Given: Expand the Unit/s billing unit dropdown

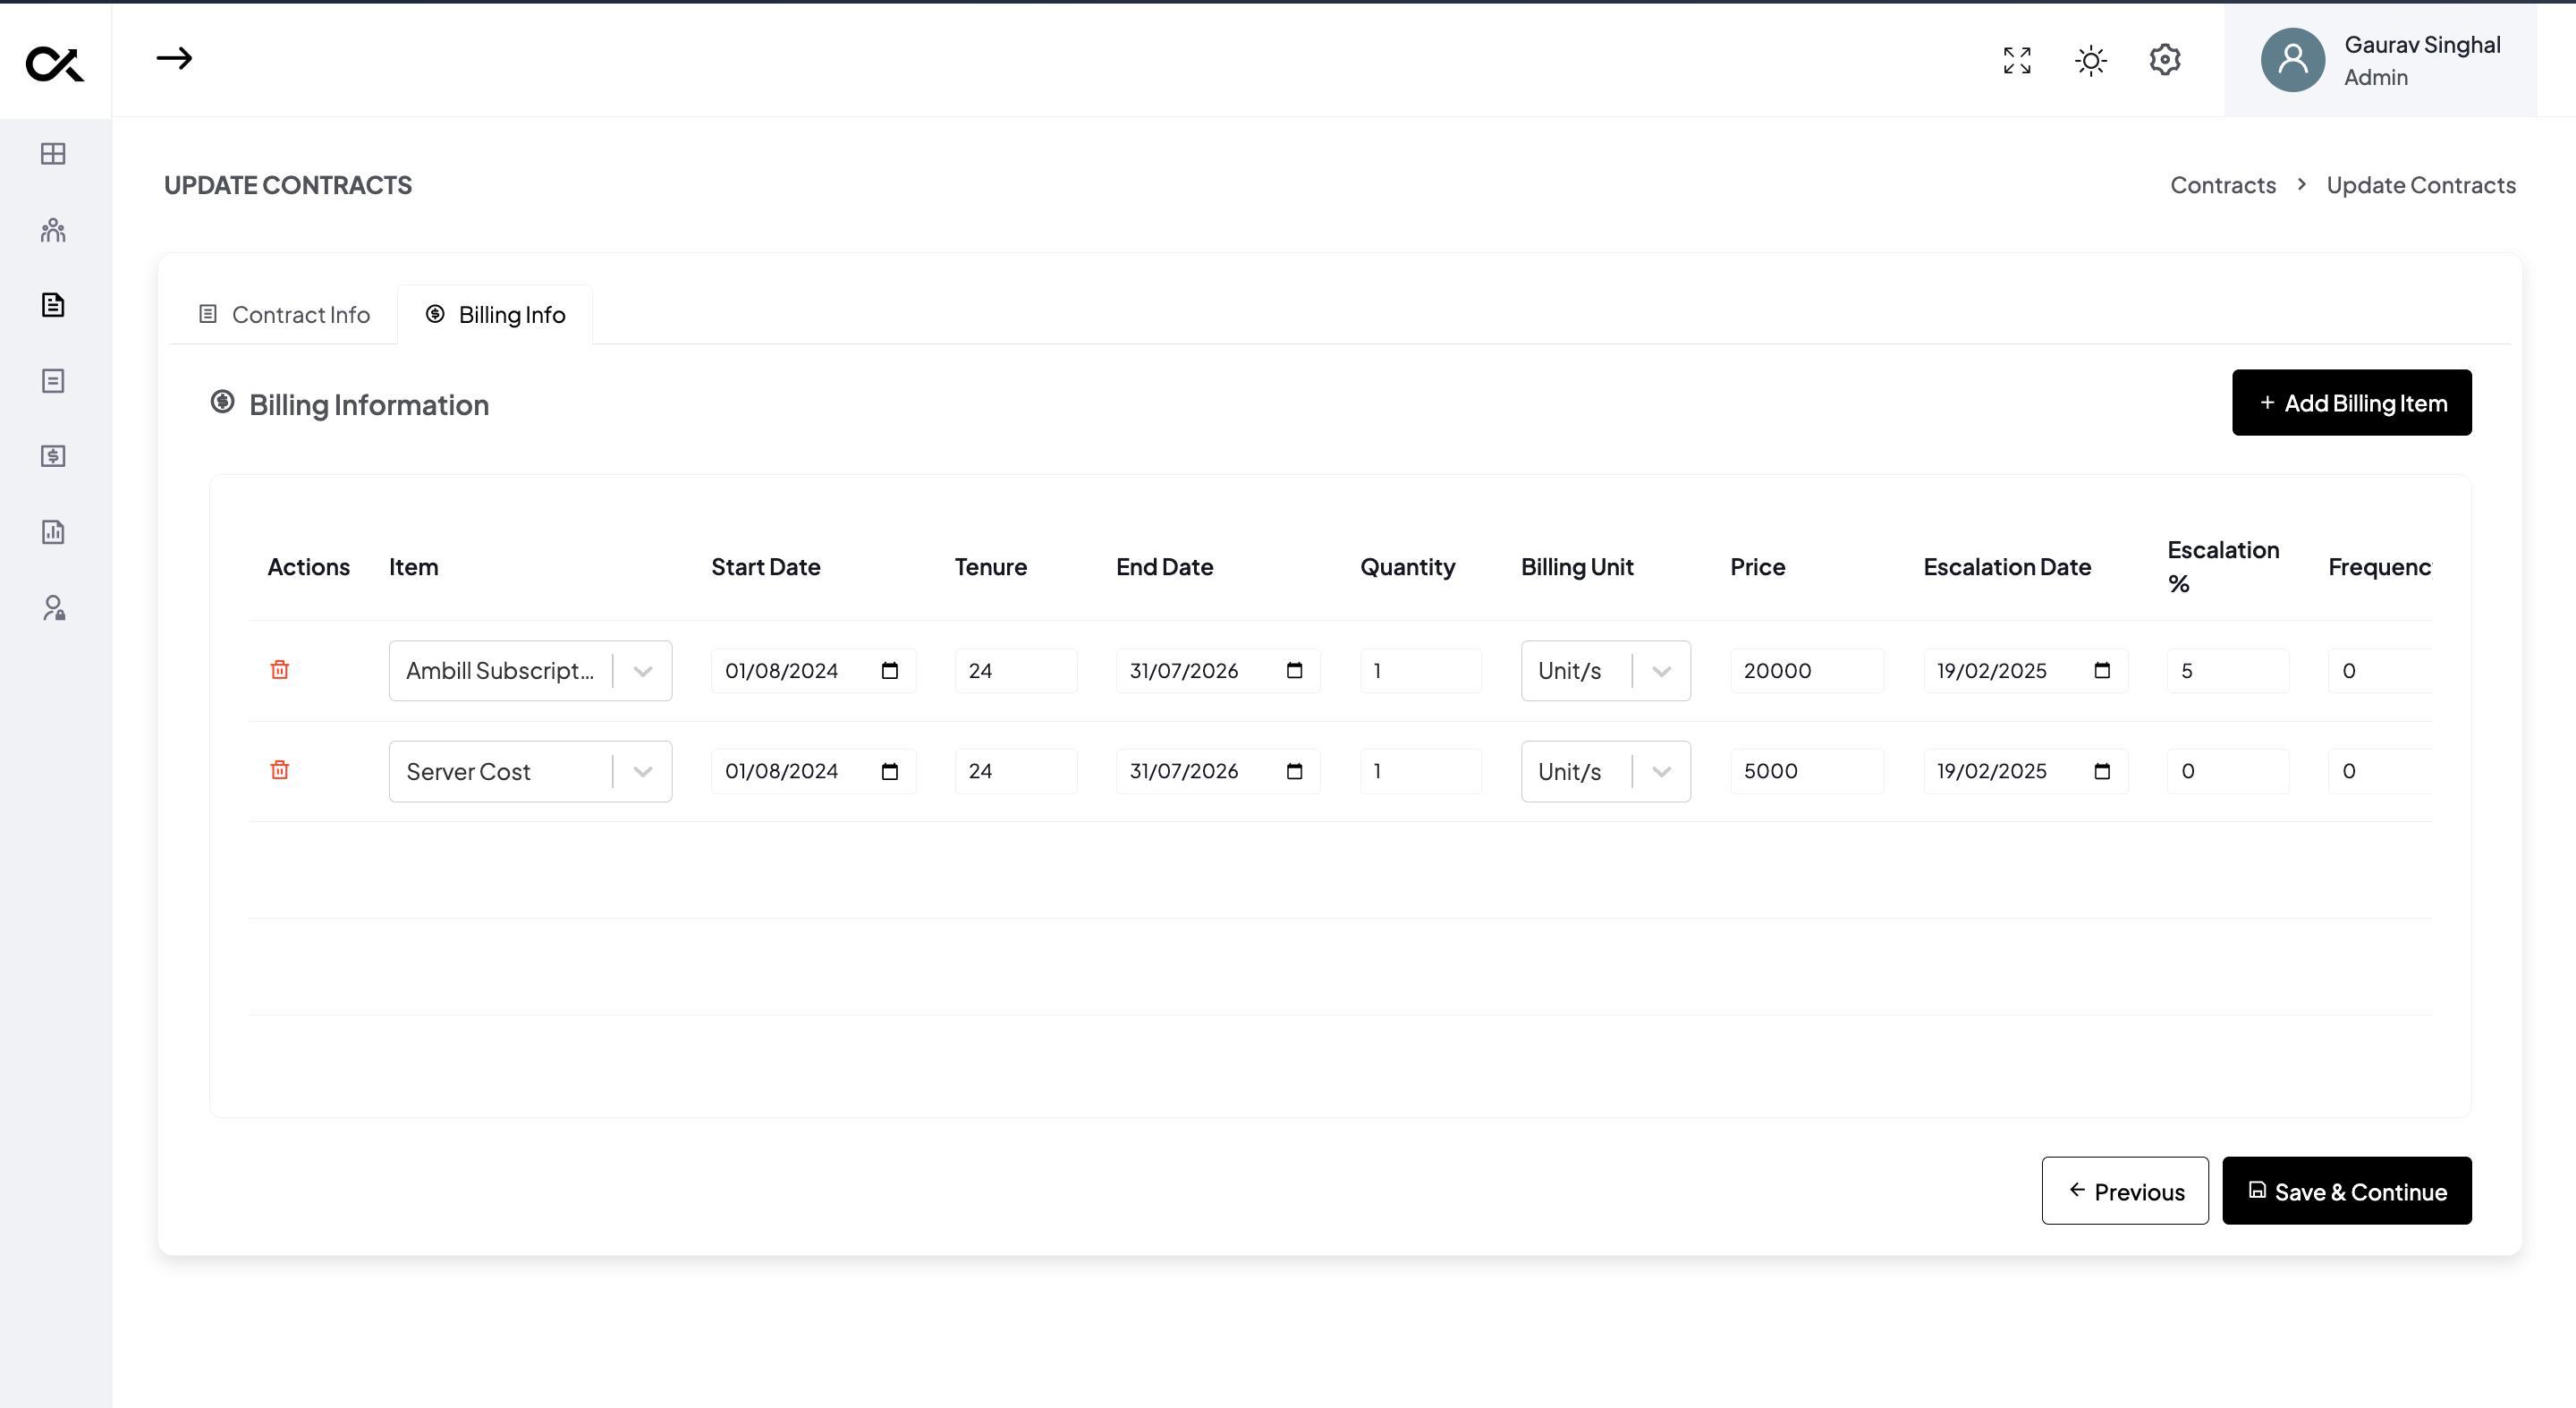Looking at the screenshot, I should (x=1660, y=670).
